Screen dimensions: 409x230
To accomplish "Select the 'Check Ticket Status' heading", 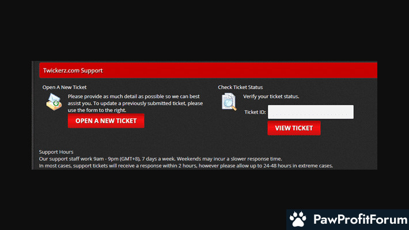I will click(x=240, y=87).
